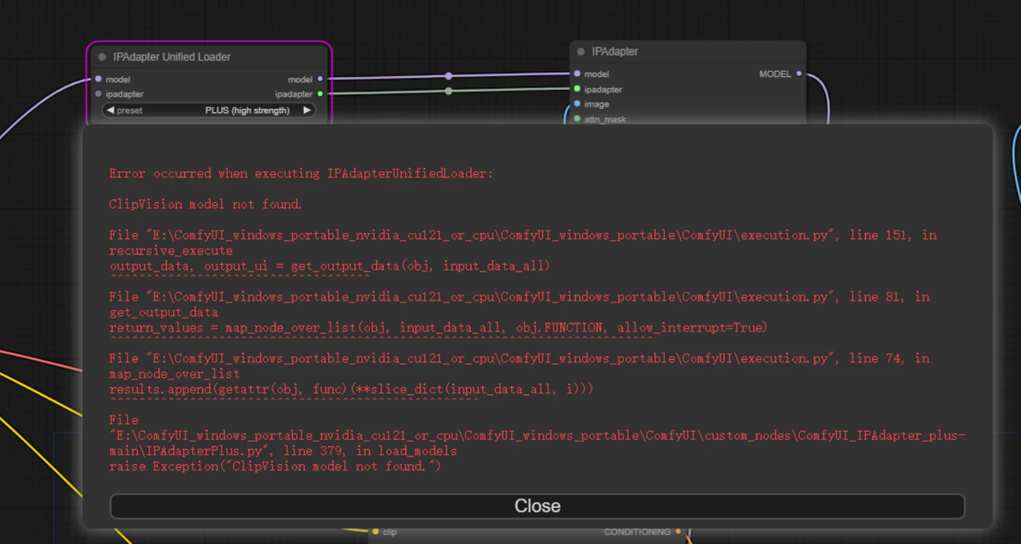Screen dimensions: 1021x544
Task: Click blue image input socket on IPAdapter
Action: 577,104
